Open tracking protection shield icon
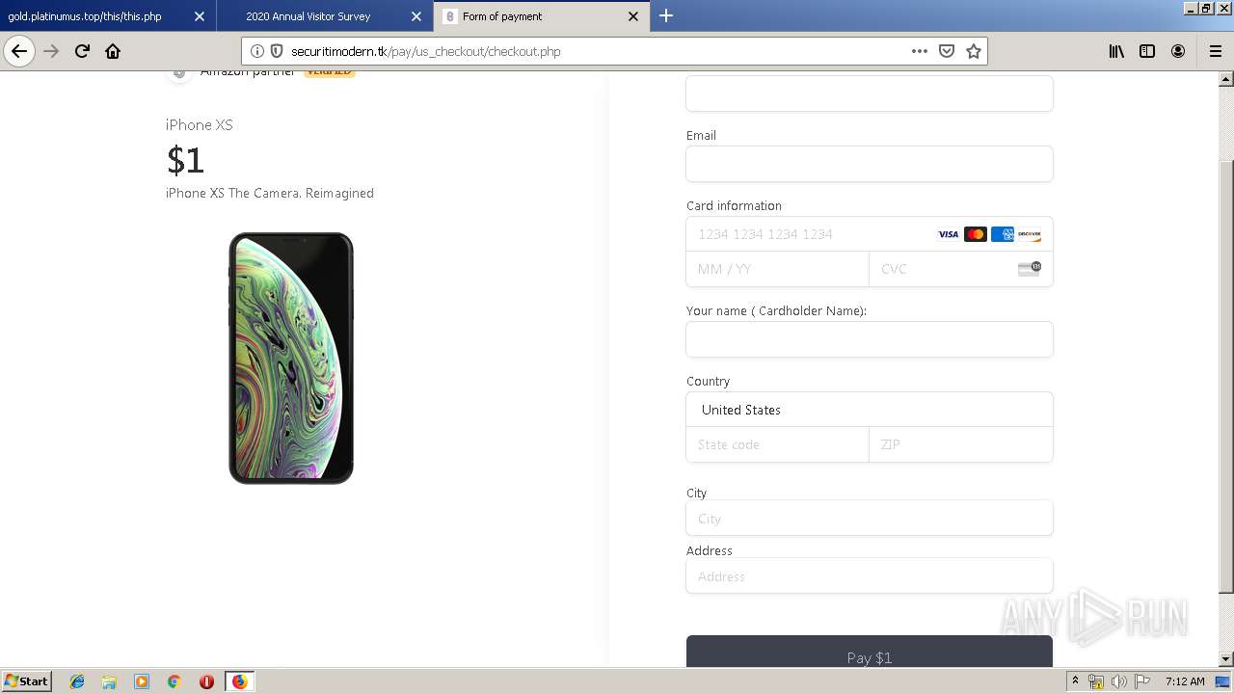Viewport: 1234px width, 694px height. pyautogui.click(x=276, y=51)
